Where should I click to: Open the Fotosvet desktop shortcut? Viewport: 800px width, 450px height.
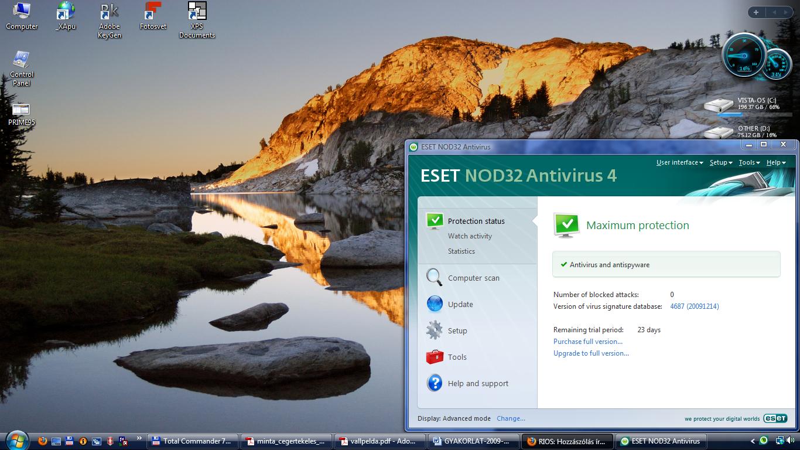pos(153,16)
